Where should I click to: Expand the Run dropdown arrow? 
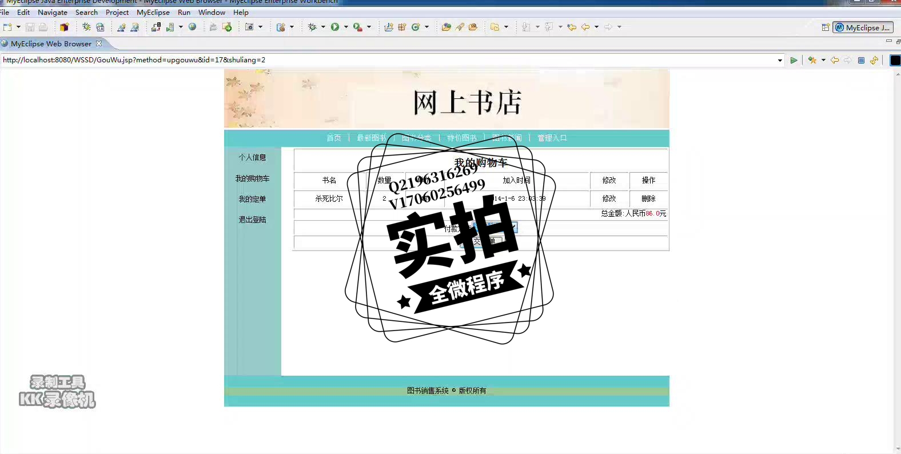point(346,27)
